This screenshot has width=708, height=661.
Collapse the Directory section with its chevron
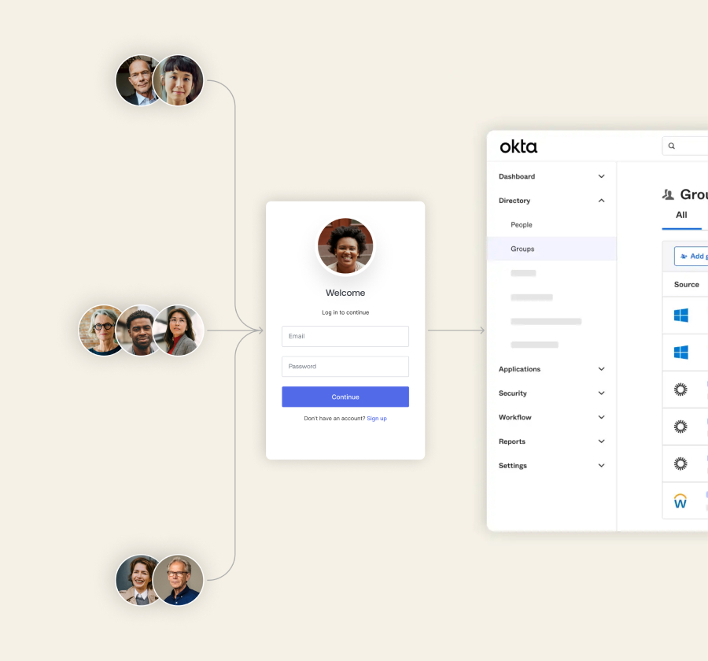pyautogui.click(x=601, y=201)
